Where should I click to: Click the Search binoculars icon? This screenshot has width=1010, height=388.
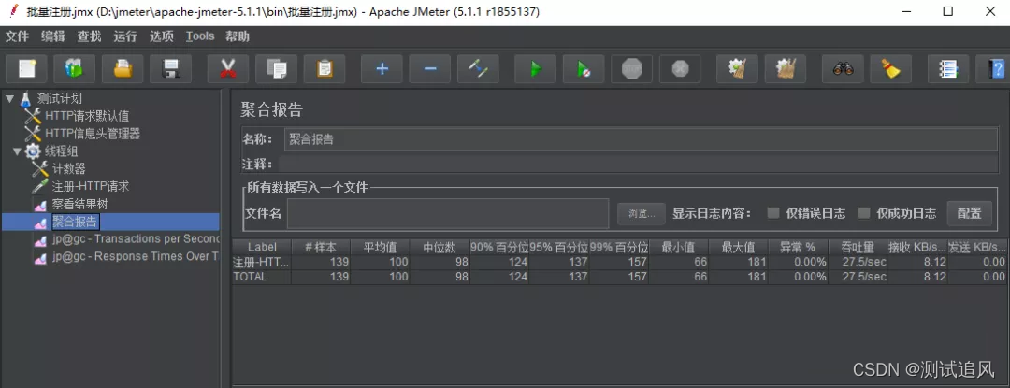844,69
